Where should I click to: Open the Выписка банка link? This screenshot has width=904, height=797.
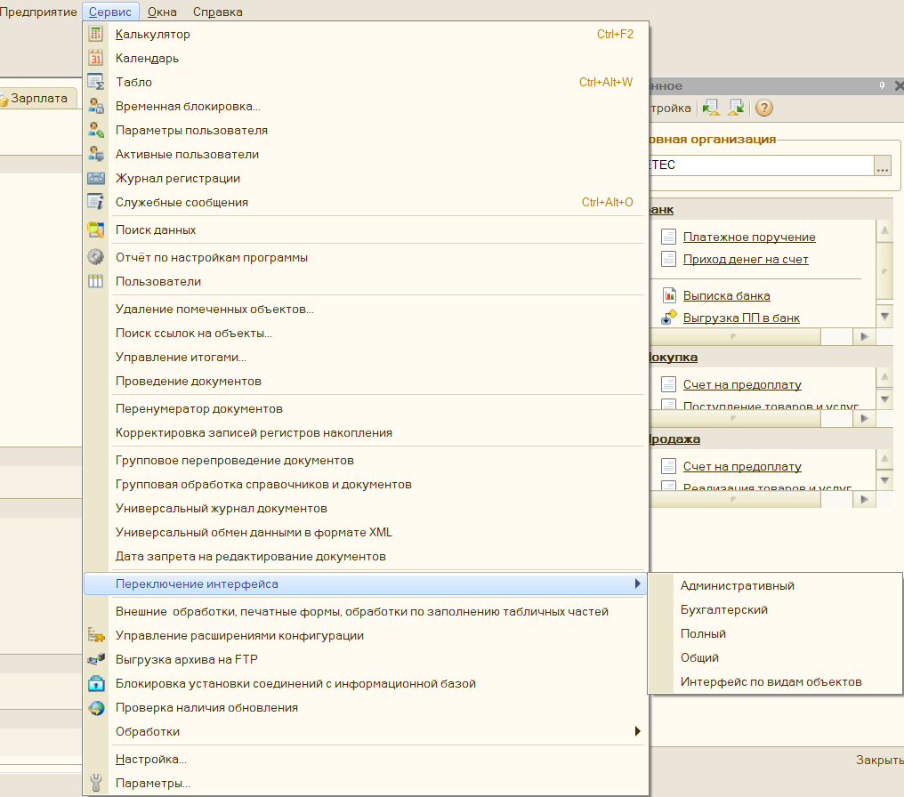(726, 295)
